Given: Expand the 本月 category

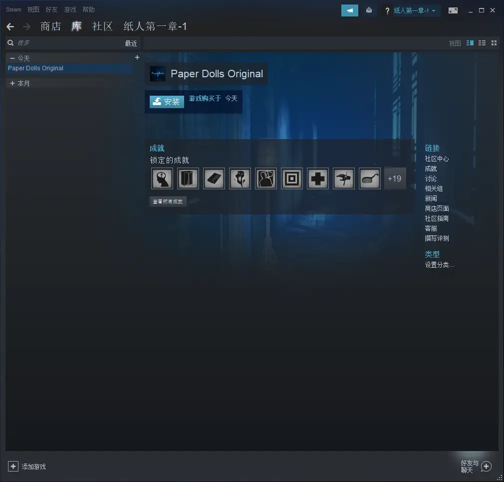Looking at the screenshot, I should [x=12, y=84].
